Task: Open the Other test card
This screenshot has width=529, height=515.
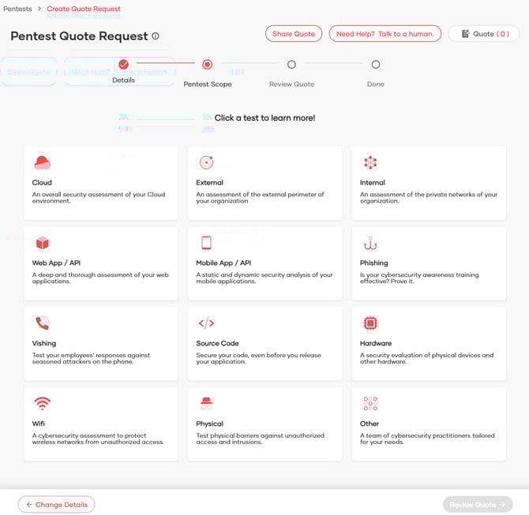Action: pos(428,424)
